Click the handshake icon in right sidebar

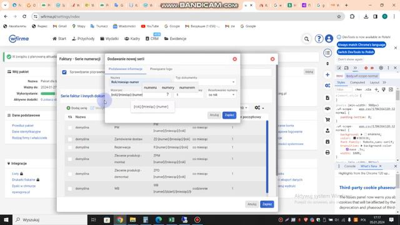(x=327, y=108)
